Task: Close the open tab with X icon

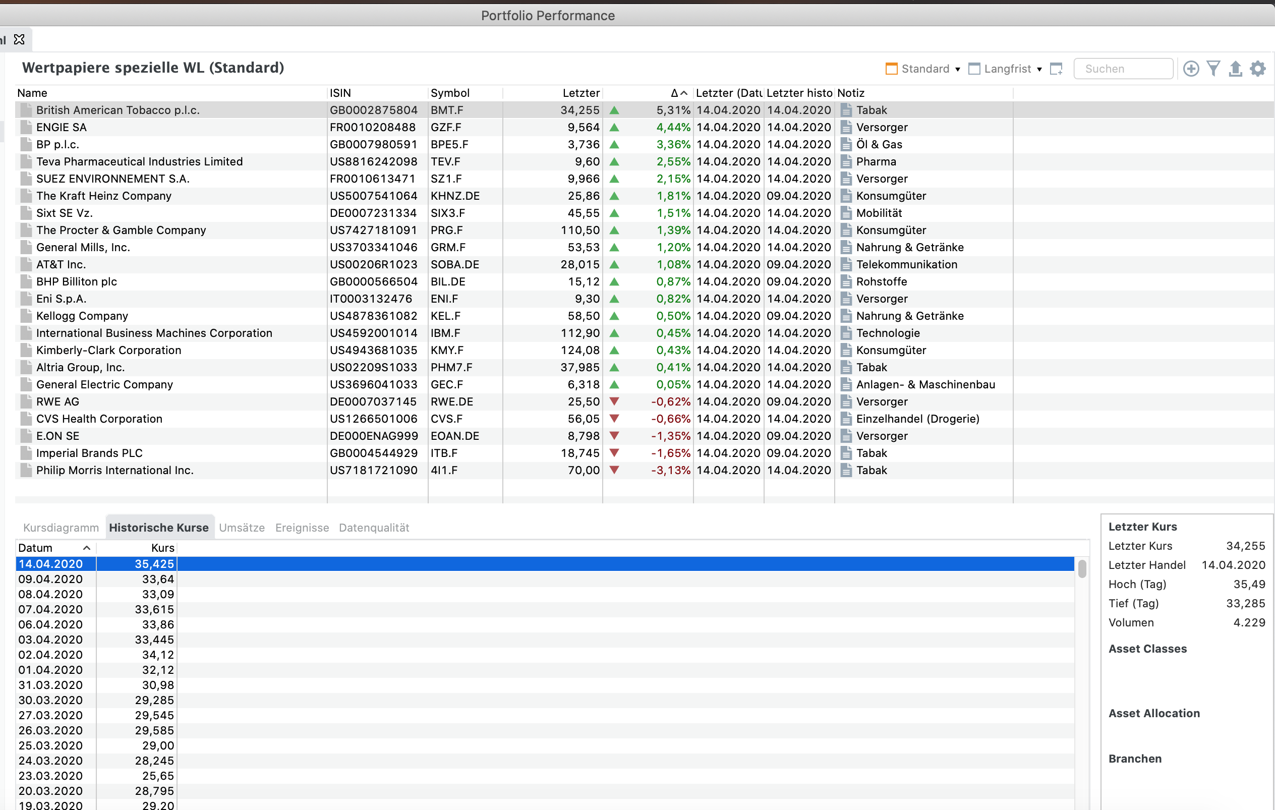Action: click(20, 40)
